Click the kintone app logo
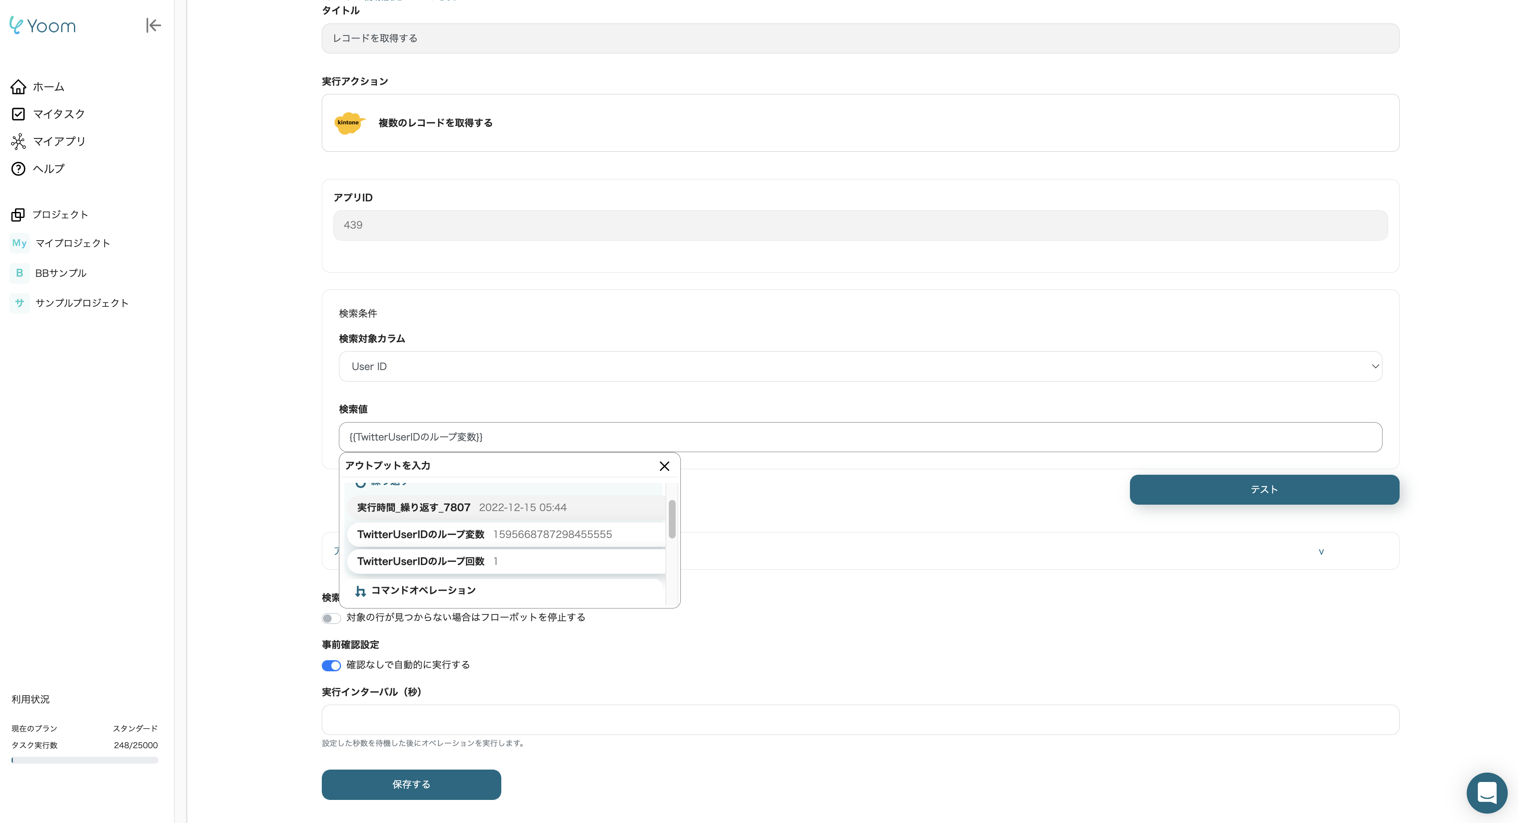The image size is (1518, 823). click(349, 123)
